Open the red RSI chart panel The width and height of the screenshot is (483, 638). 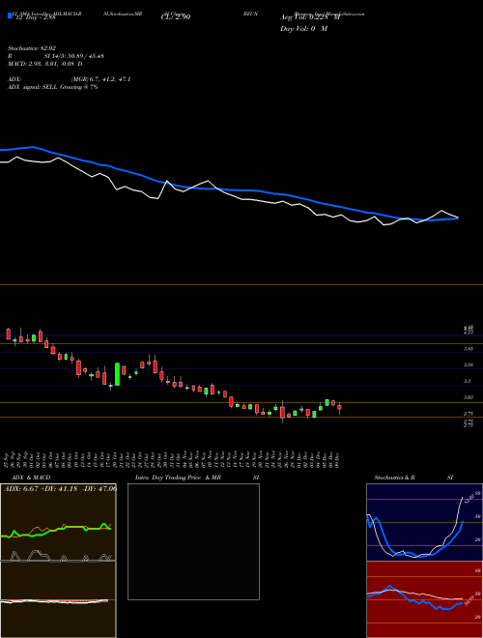pos(424,599)
